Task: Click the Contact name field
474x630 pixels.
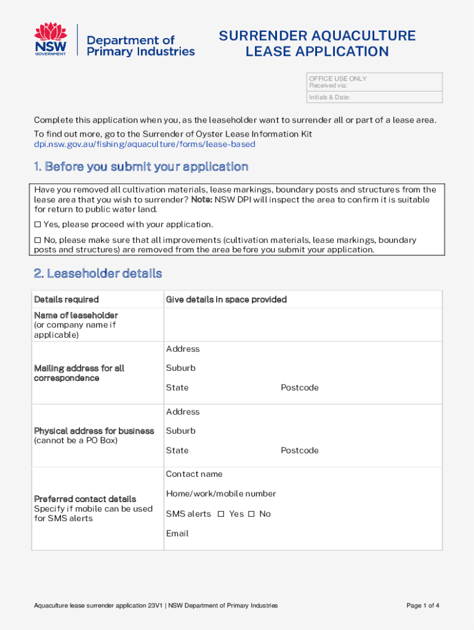Action: (332, 474)
